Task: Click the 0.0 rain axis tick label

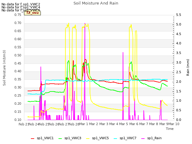Action: [x=179, y=120]
